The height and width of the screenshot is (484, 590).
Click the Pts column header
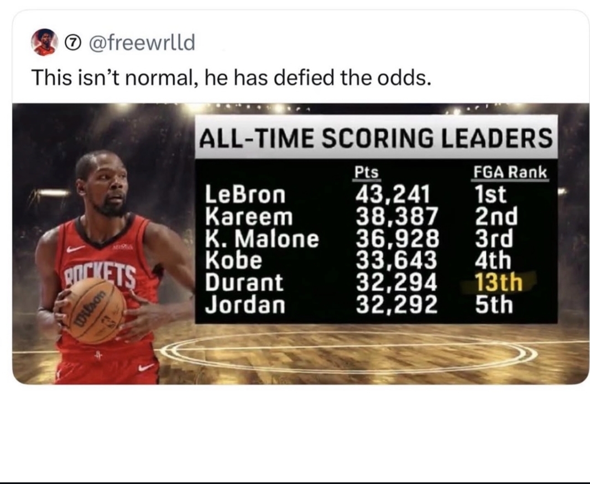366,173
